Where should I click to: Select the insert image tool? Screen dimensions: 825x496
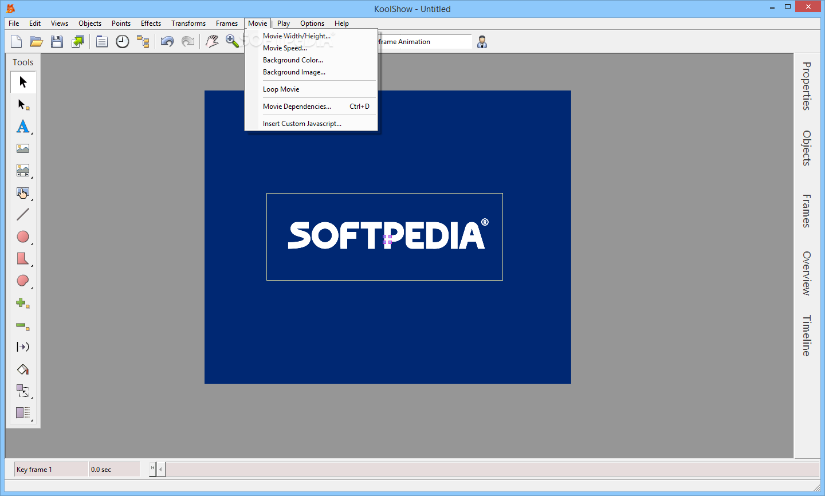[23, 148]
